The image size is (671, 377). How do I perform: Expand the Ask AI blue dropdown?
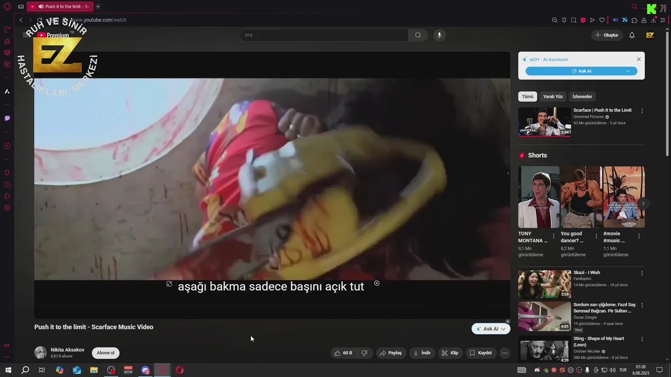pos(628,71)
